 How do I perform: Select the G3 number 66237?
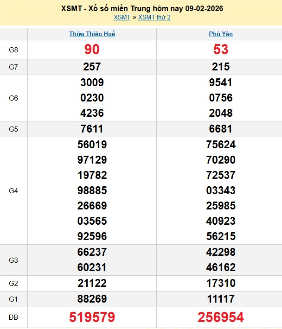92,252
